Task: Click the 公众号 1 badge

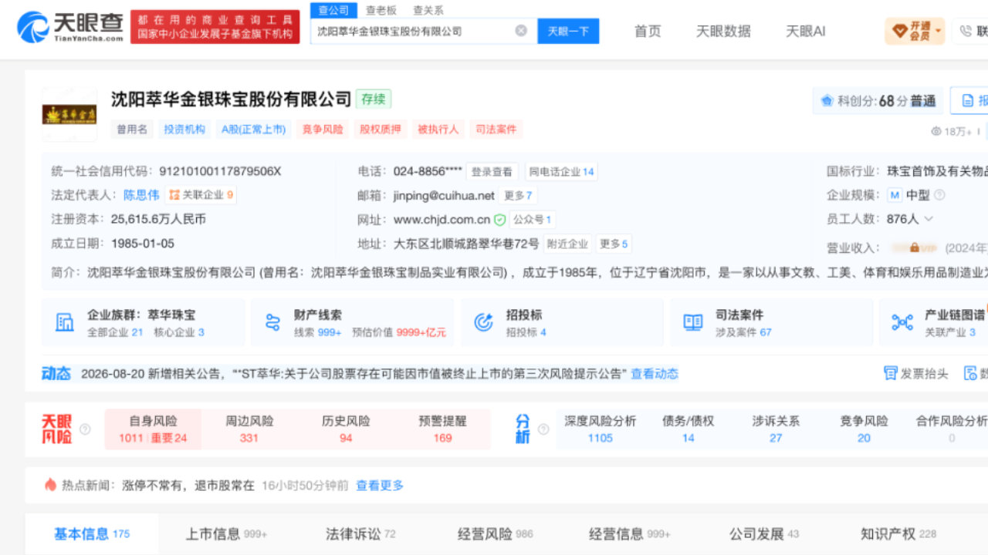Action: (533, 220)
